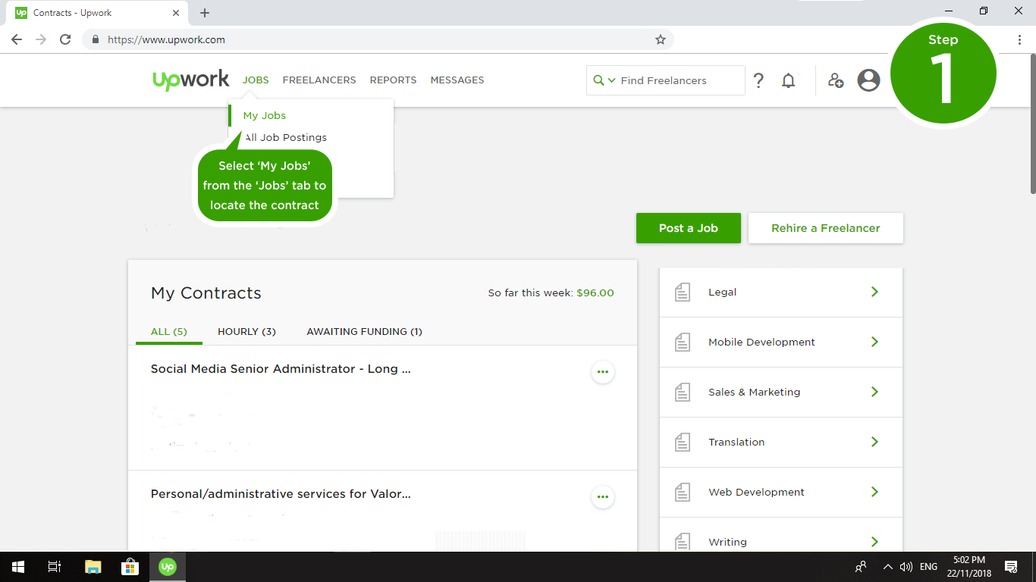Reload the page in browser
Viewport: 1036px width, 582px height.
point(65,39)
